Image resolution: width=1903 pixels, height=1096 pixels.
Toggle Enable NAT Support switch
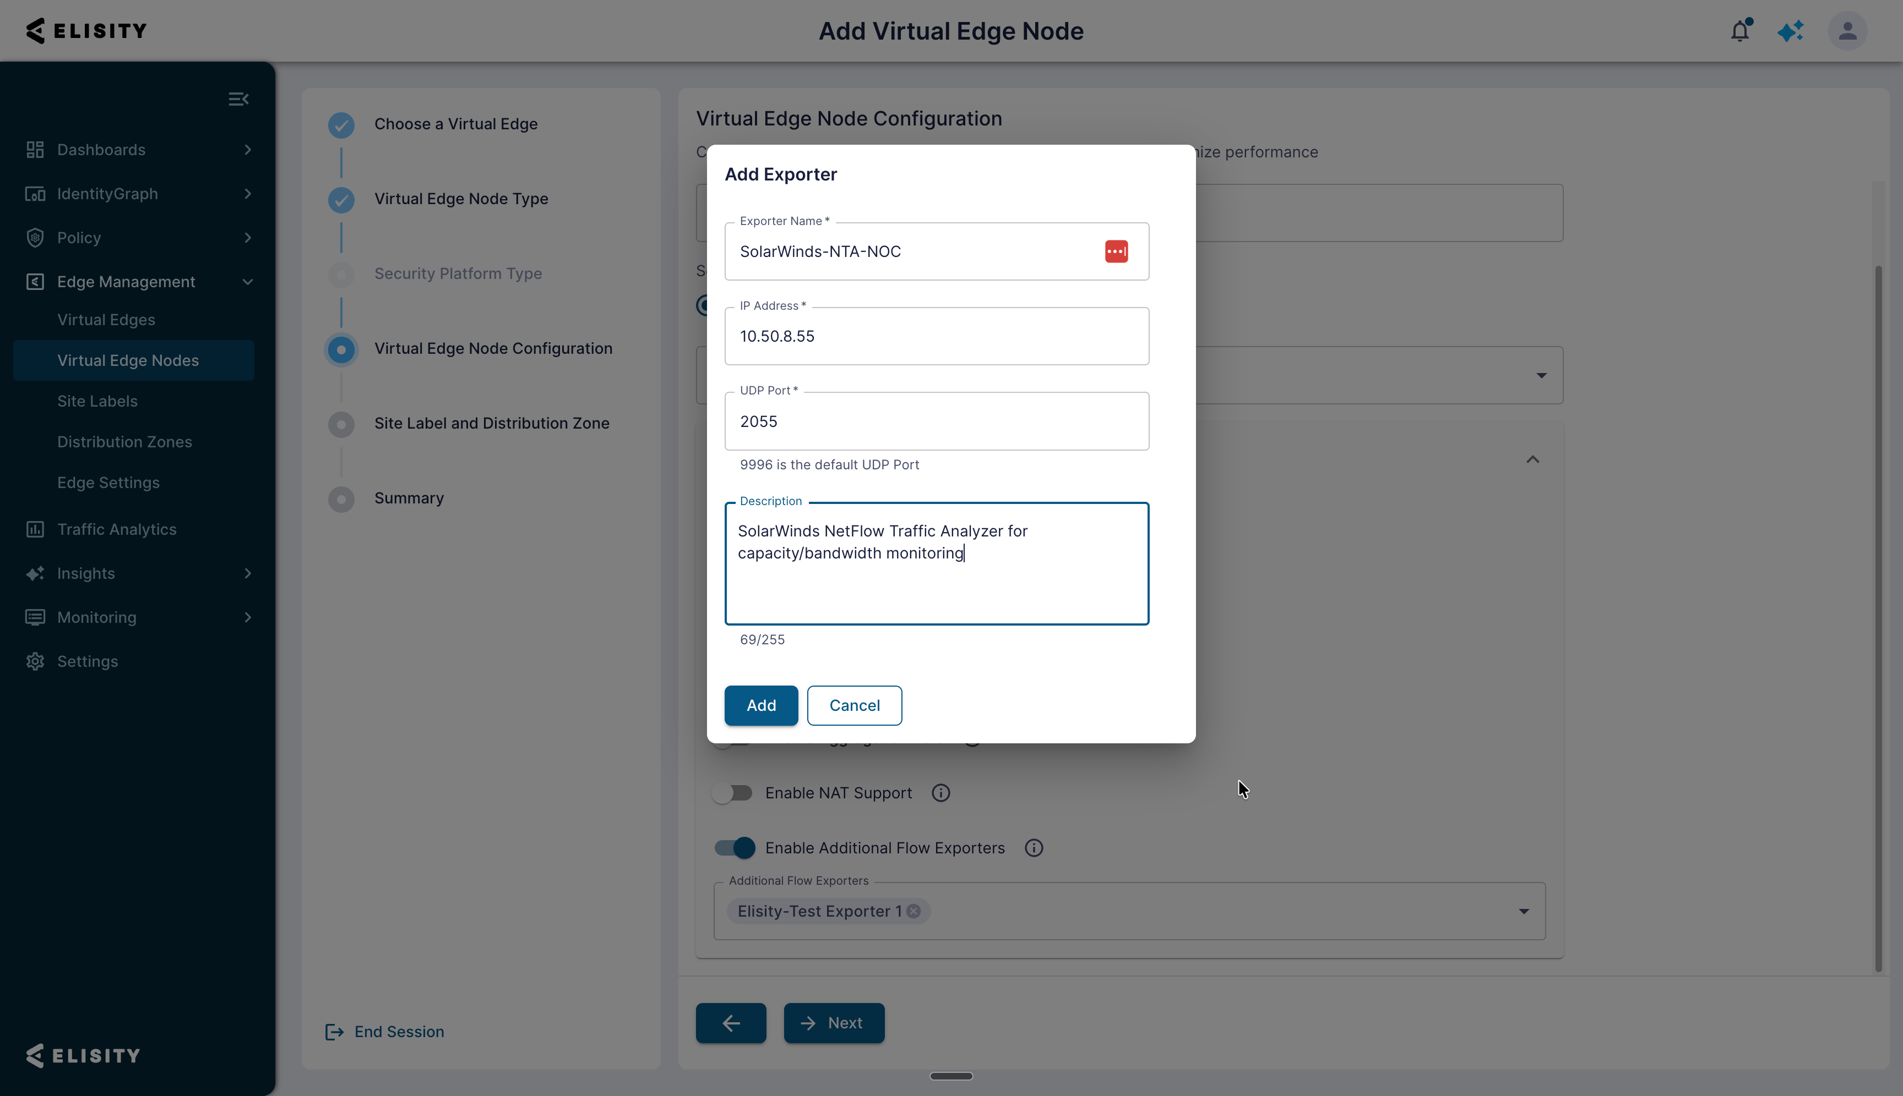(x=733, y=793)
